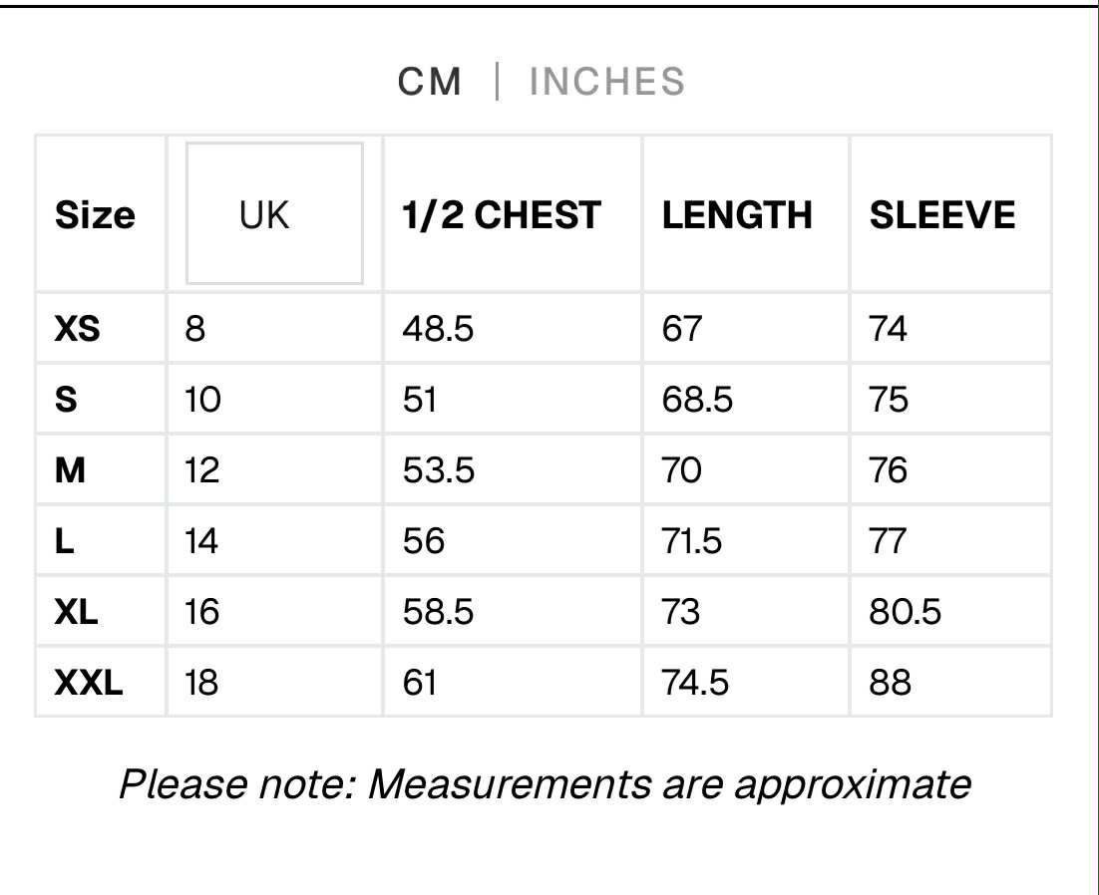Select the XXL size row label
The width and height of the screenshot is (1099, 895).
89,682
